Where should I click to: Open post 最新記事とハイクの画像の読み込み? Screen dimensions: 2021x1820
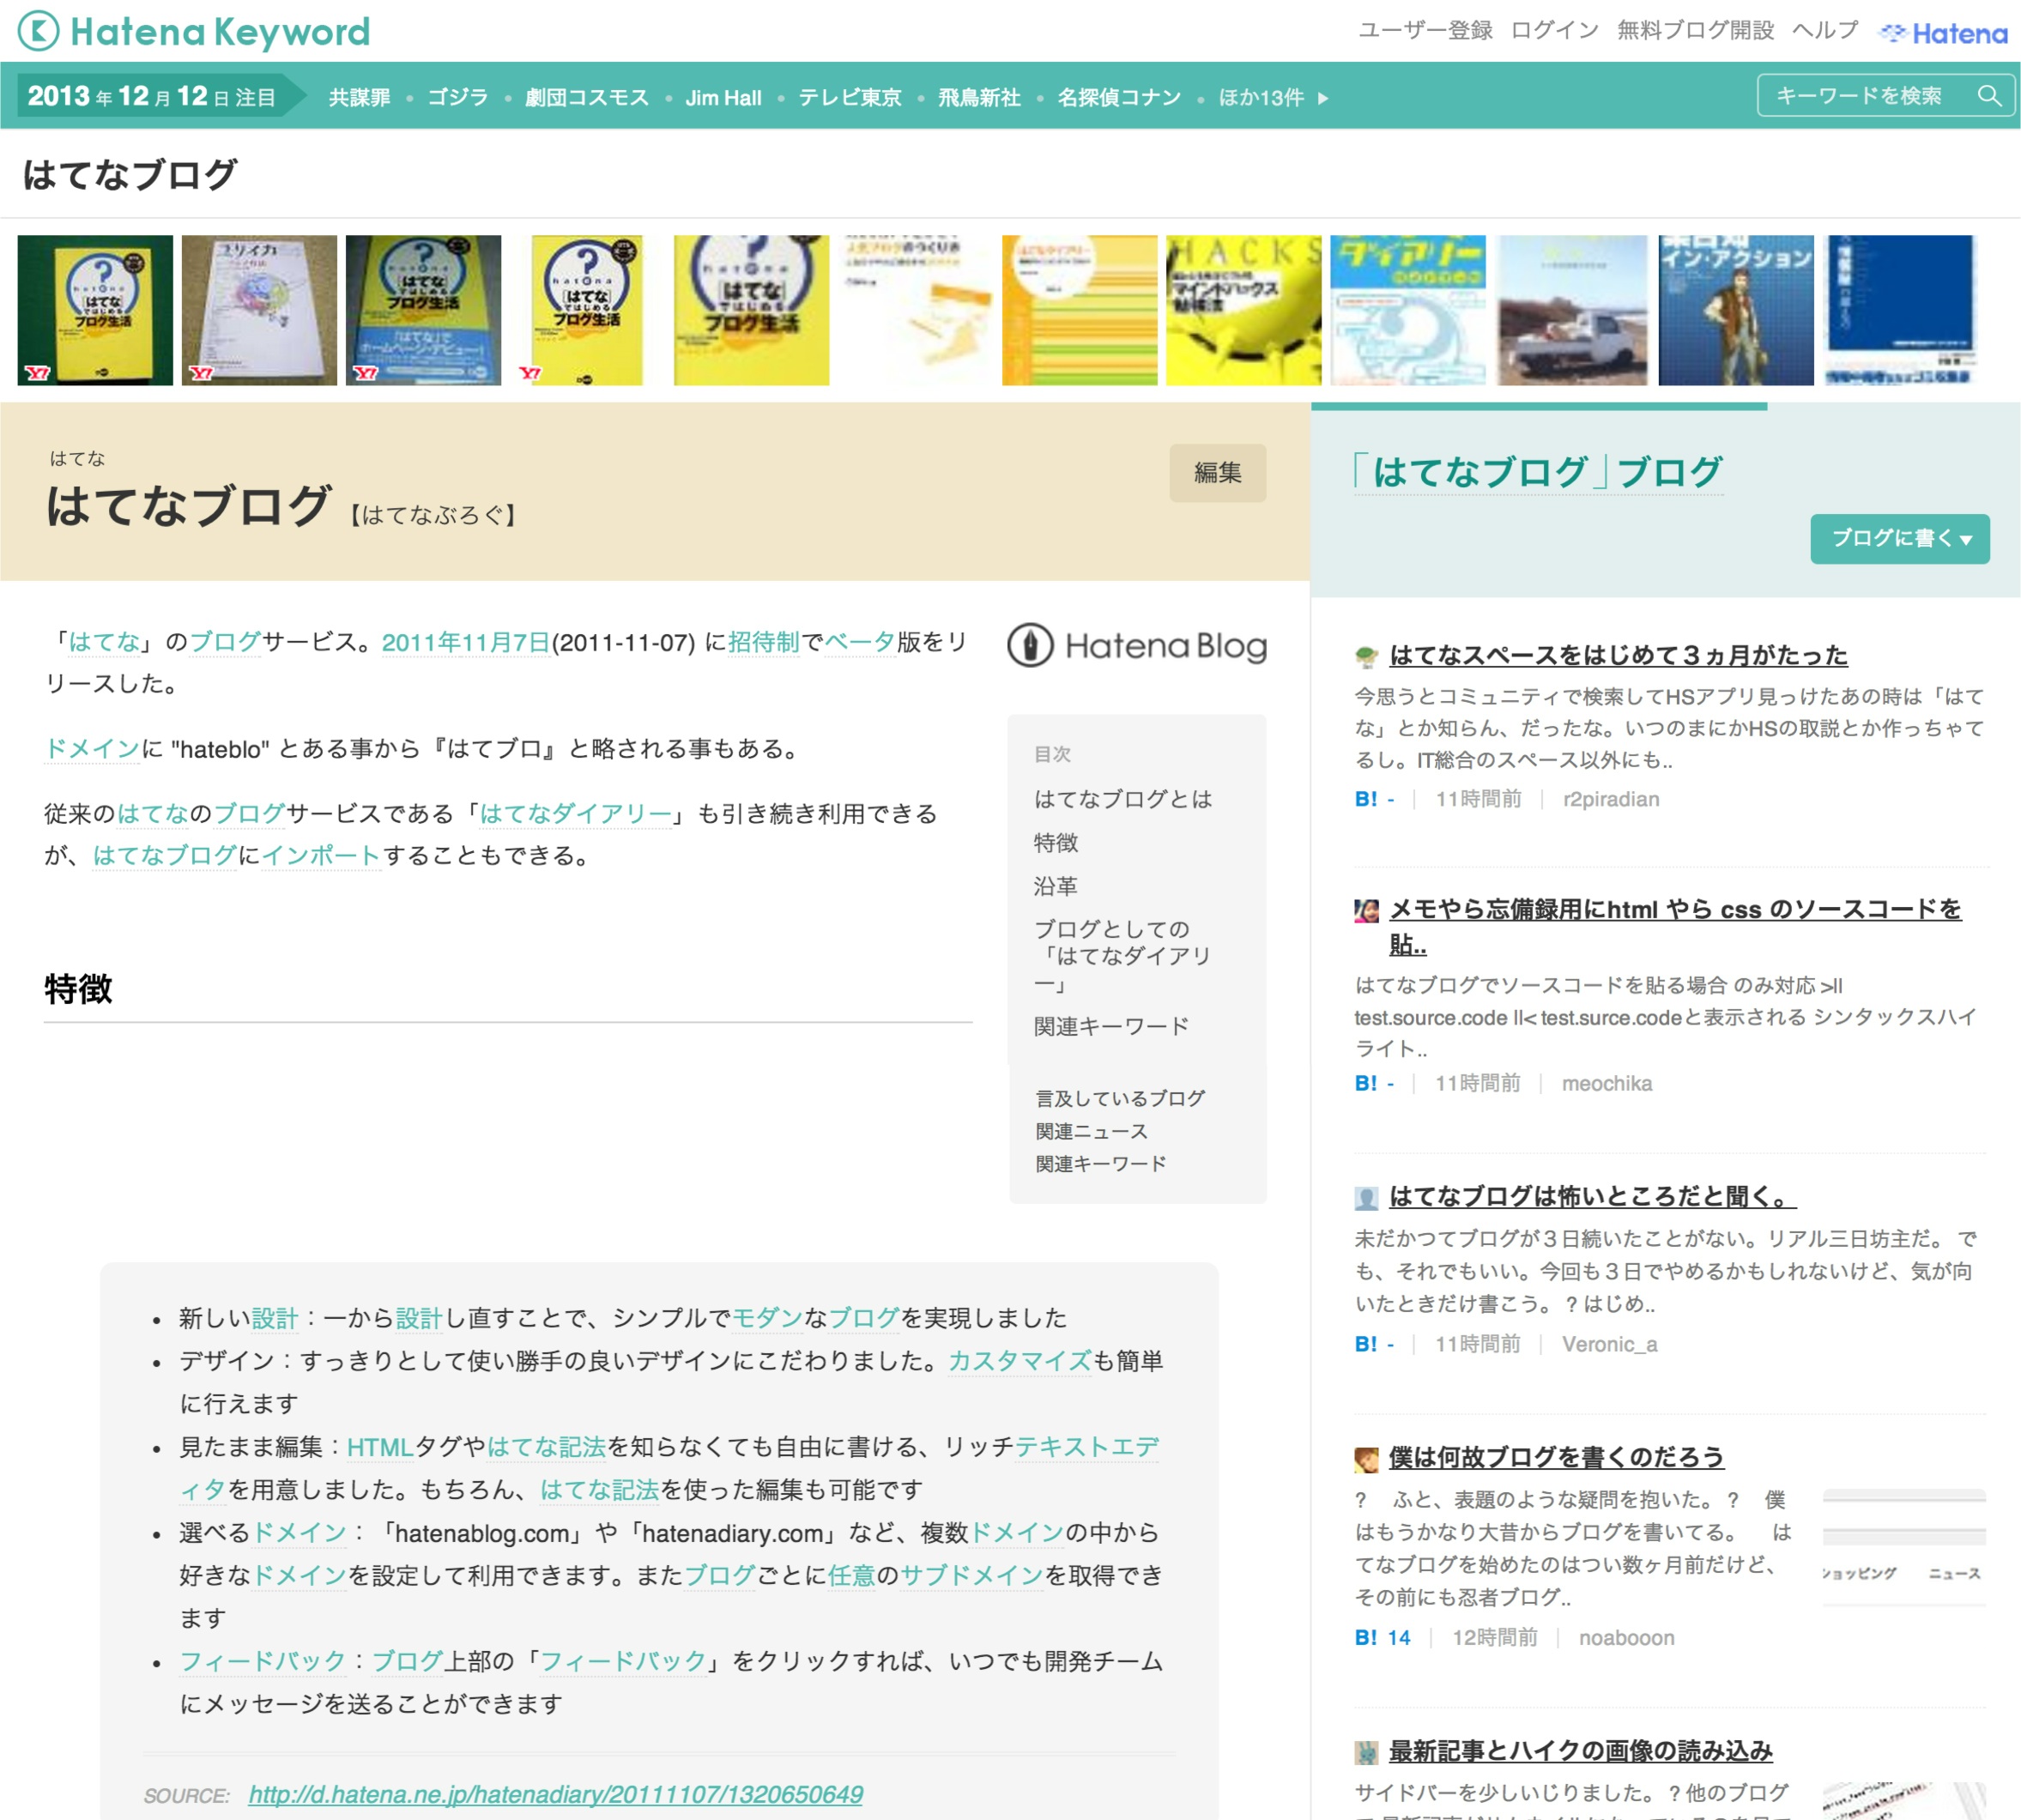coord(1581,1752)
